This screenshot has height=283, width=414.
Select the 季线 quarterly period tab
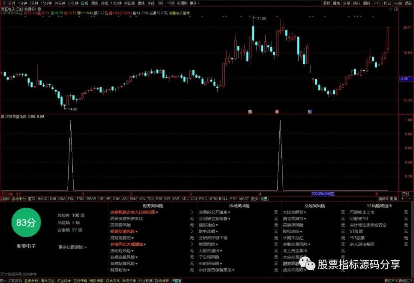tap(141, 3)
